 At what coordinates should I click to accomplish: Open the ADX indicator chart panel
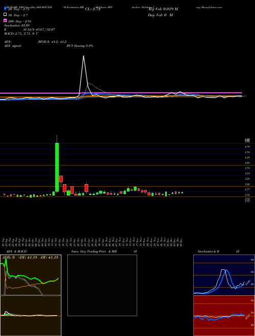click(31, 275)
